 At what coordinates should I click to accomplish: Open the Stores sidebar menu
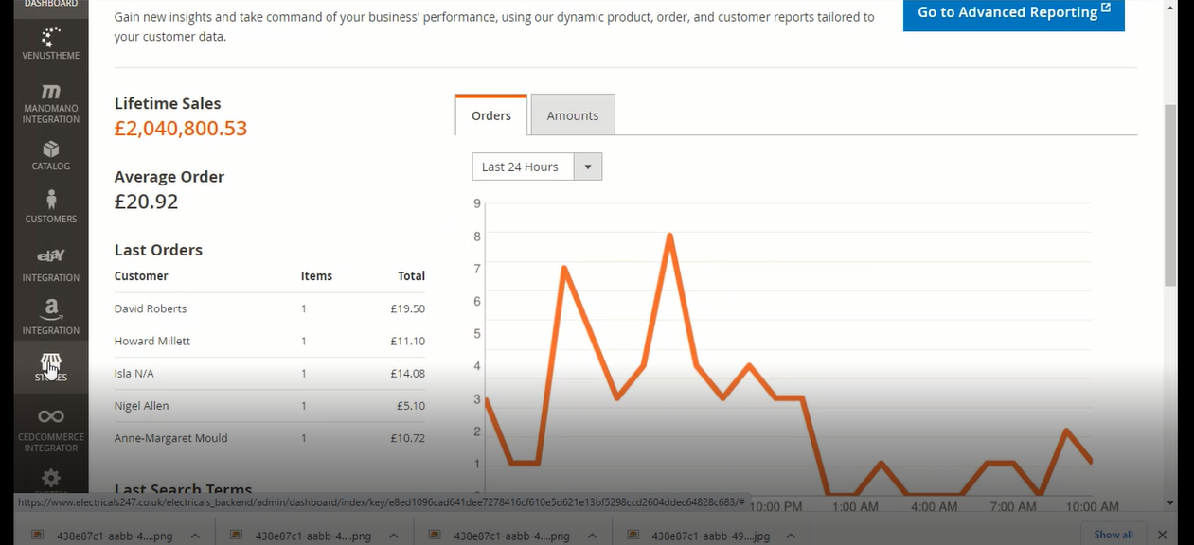tap(51, 367)
